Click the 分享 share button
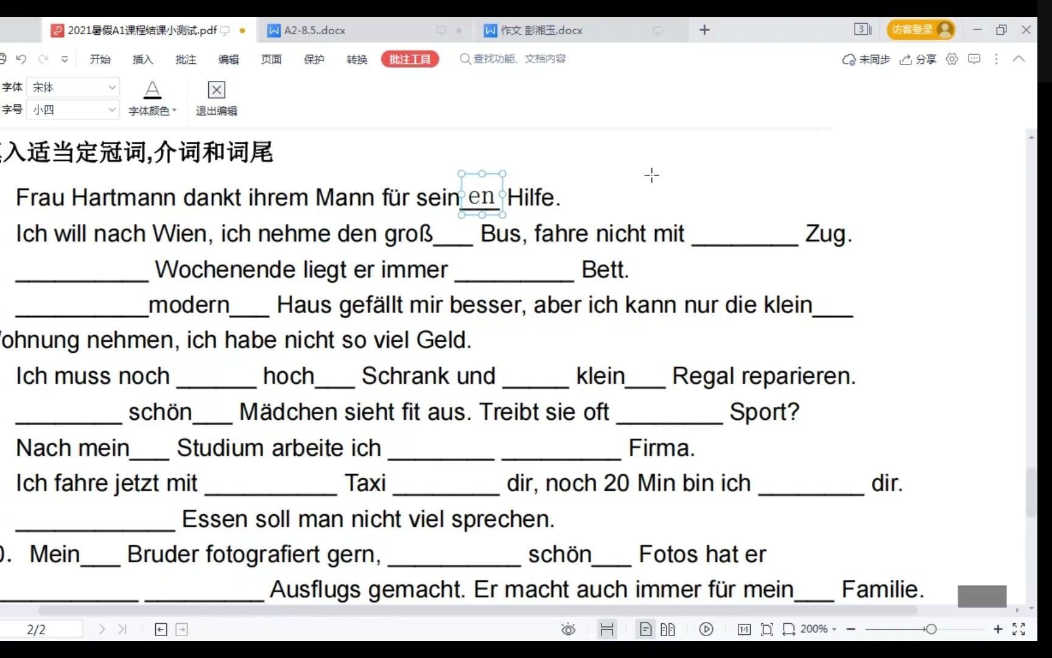The image size is (1052, 658). click(x=918, y=59)
